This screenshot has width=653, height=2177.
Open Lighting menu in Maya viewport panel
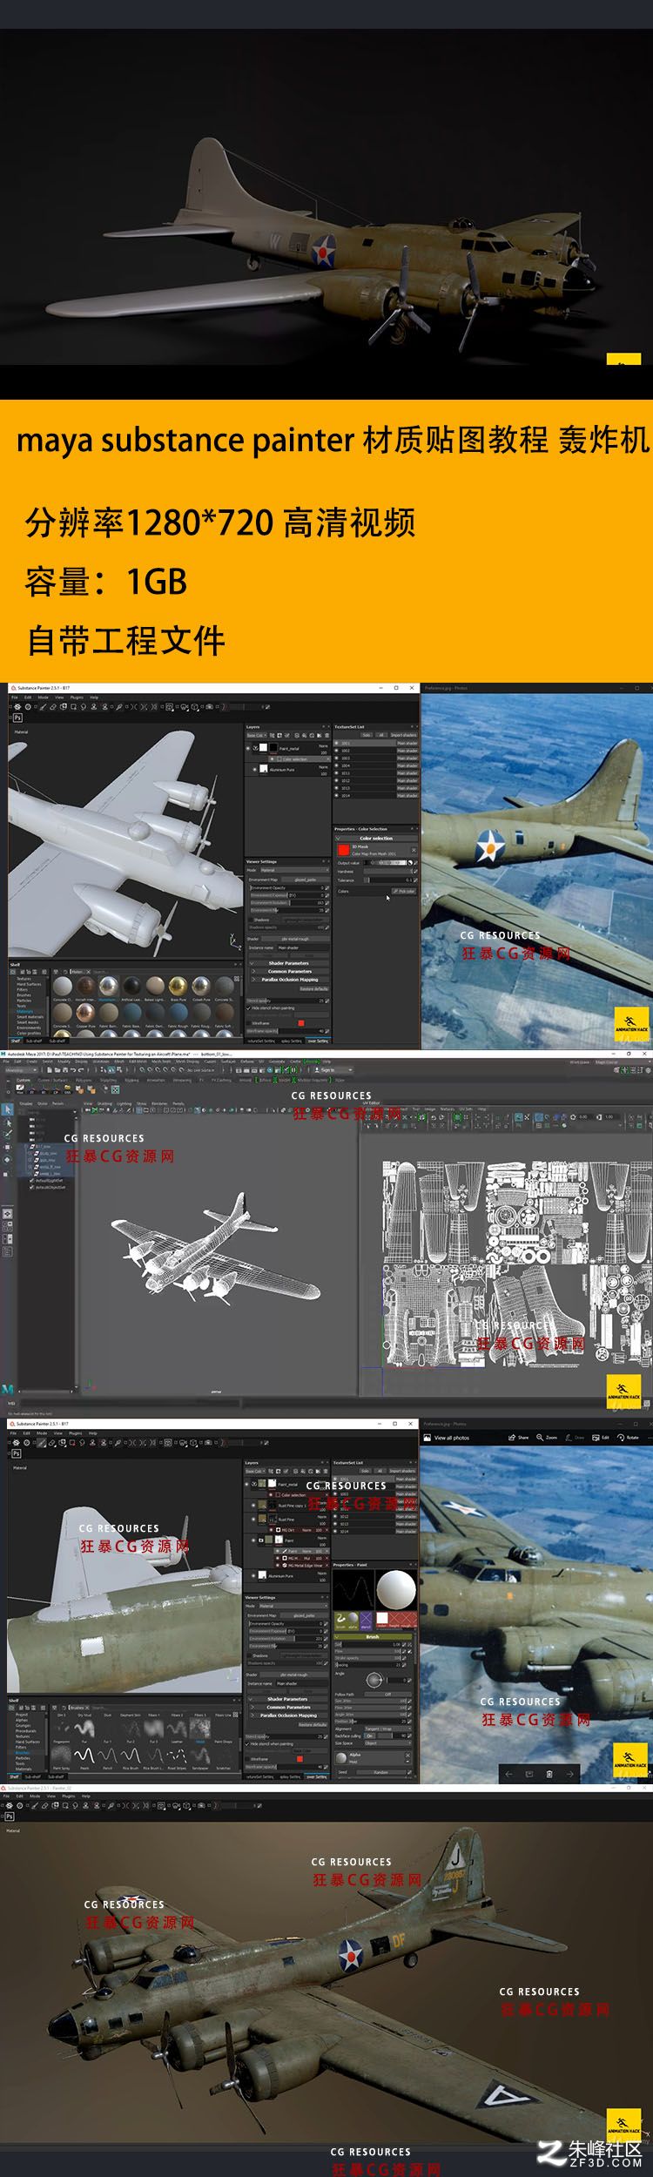[124, 1103]
